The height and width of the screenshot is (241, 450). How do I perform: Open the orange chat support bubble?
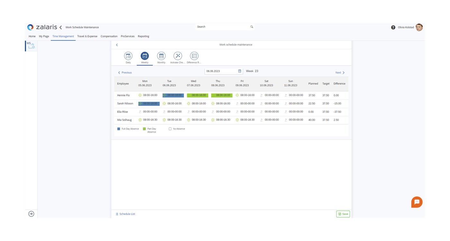[417, 202]
